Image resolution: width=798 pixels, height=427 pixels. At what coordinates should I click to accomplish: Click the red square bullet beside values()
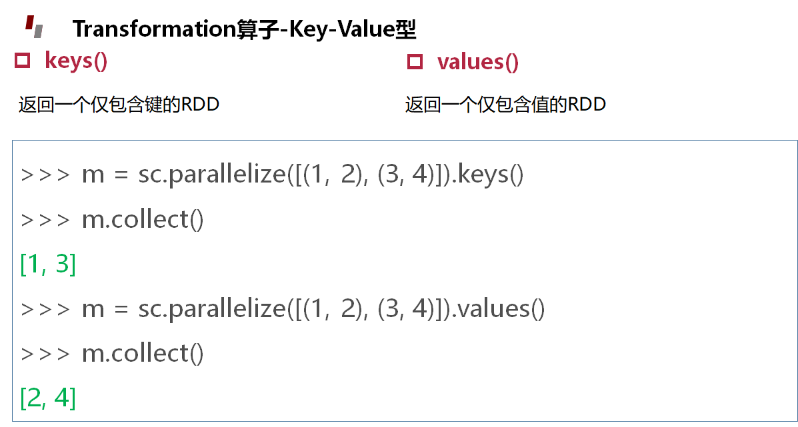pyautogui.click(x=415, y=62)
